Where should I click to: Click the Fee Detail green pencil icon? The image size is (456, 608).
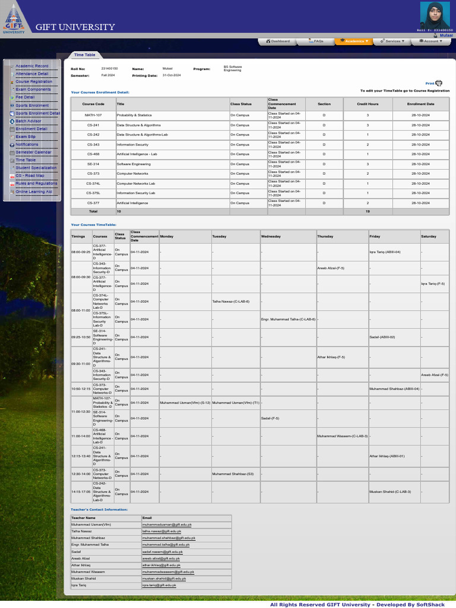12,97
